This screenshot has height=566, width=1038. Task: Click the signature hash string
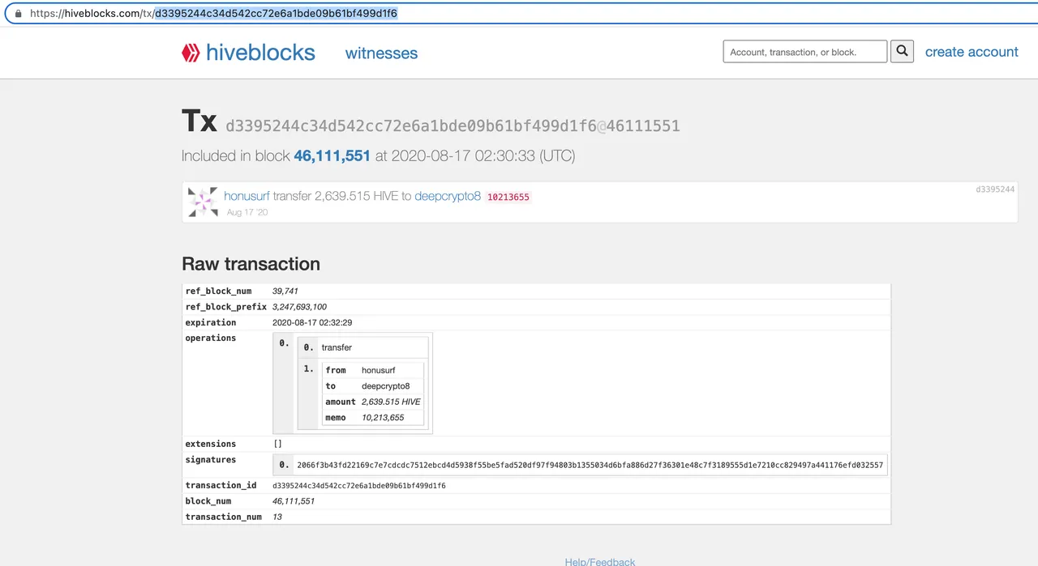click(590, 465)
